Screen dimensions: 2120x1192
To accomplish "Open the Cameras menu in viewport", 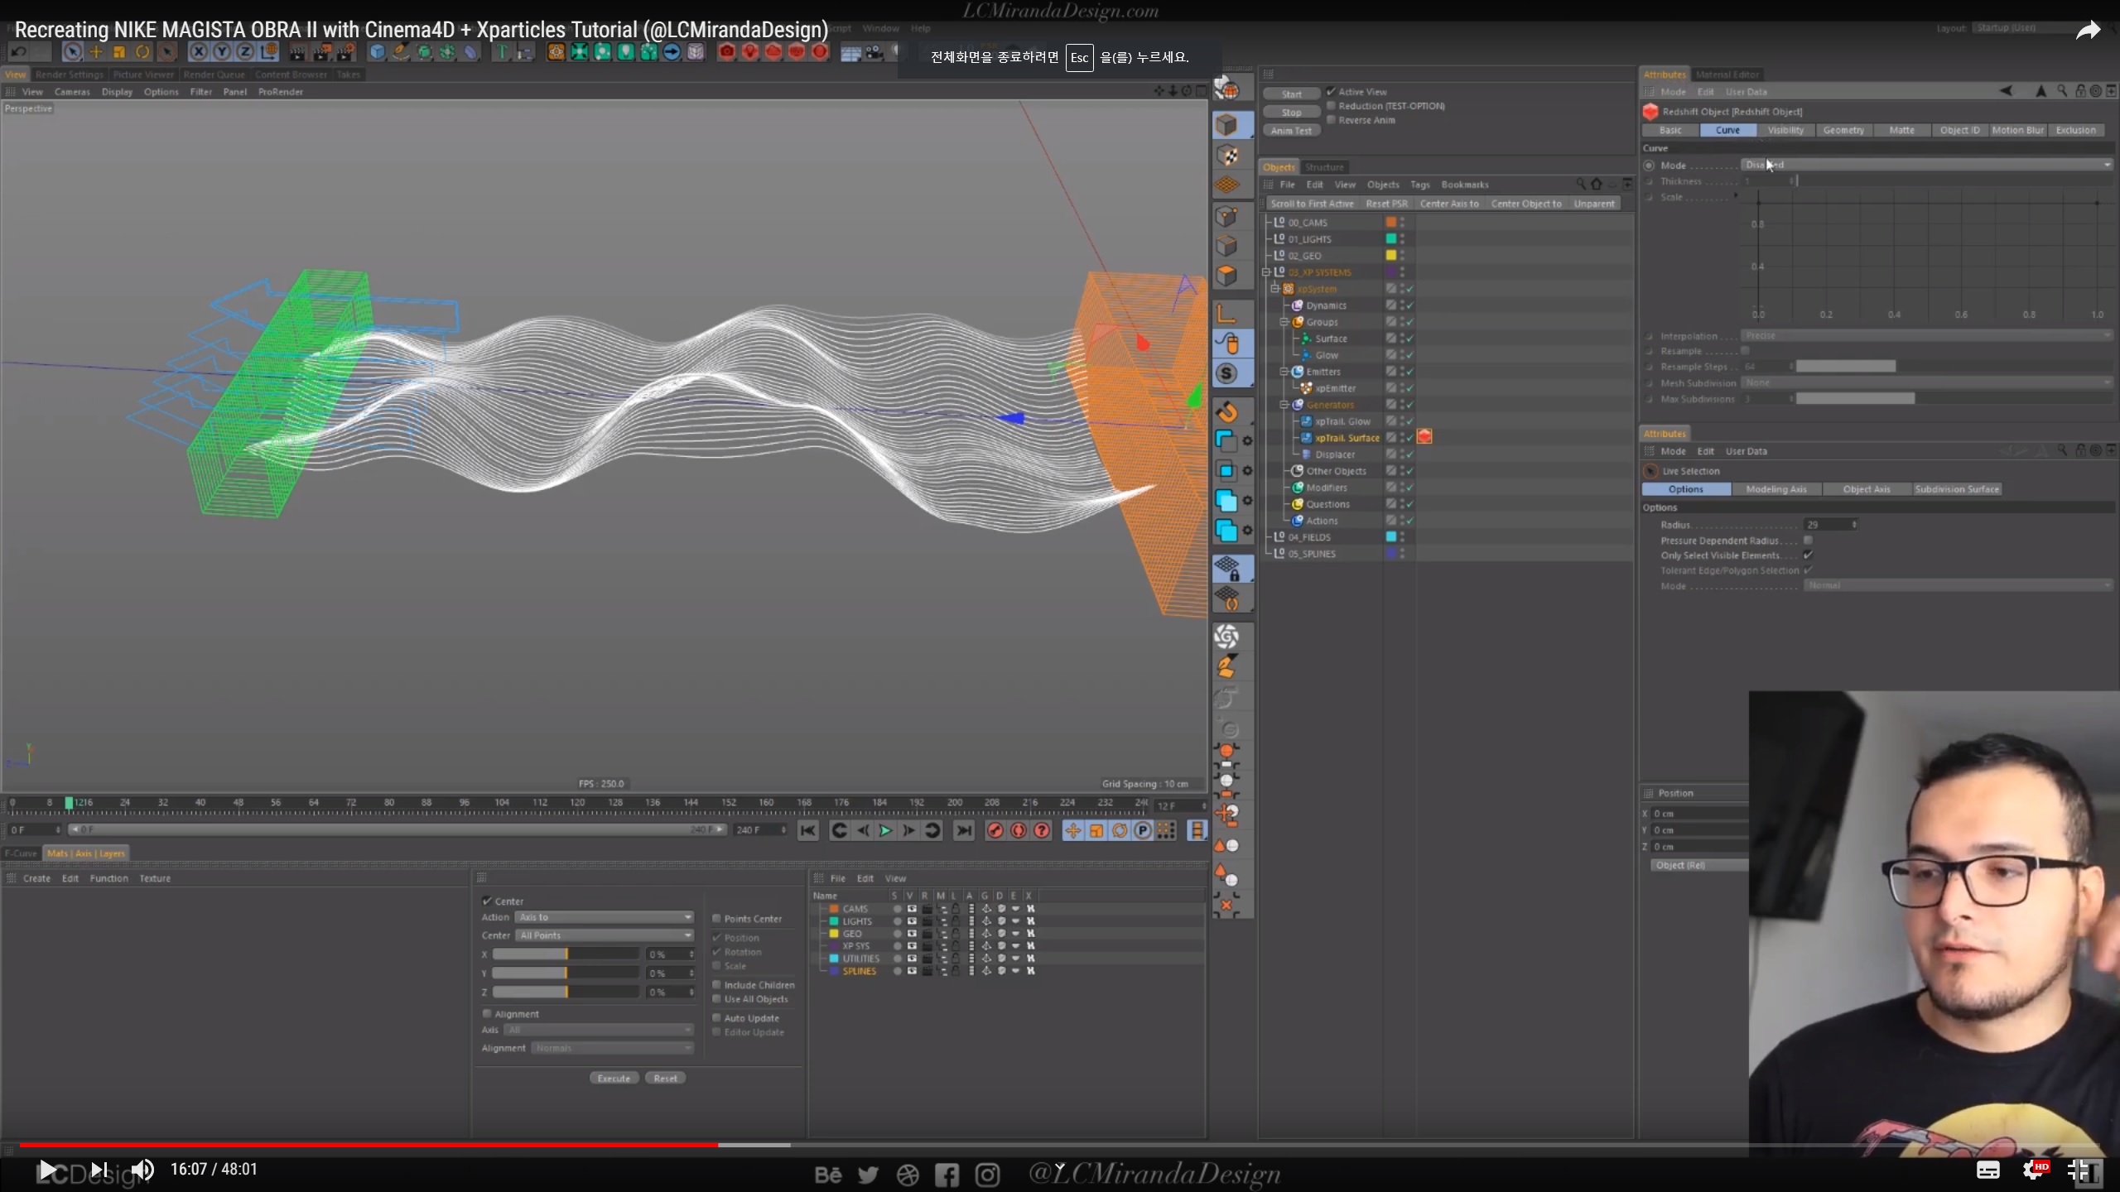I will coord(72,92).
